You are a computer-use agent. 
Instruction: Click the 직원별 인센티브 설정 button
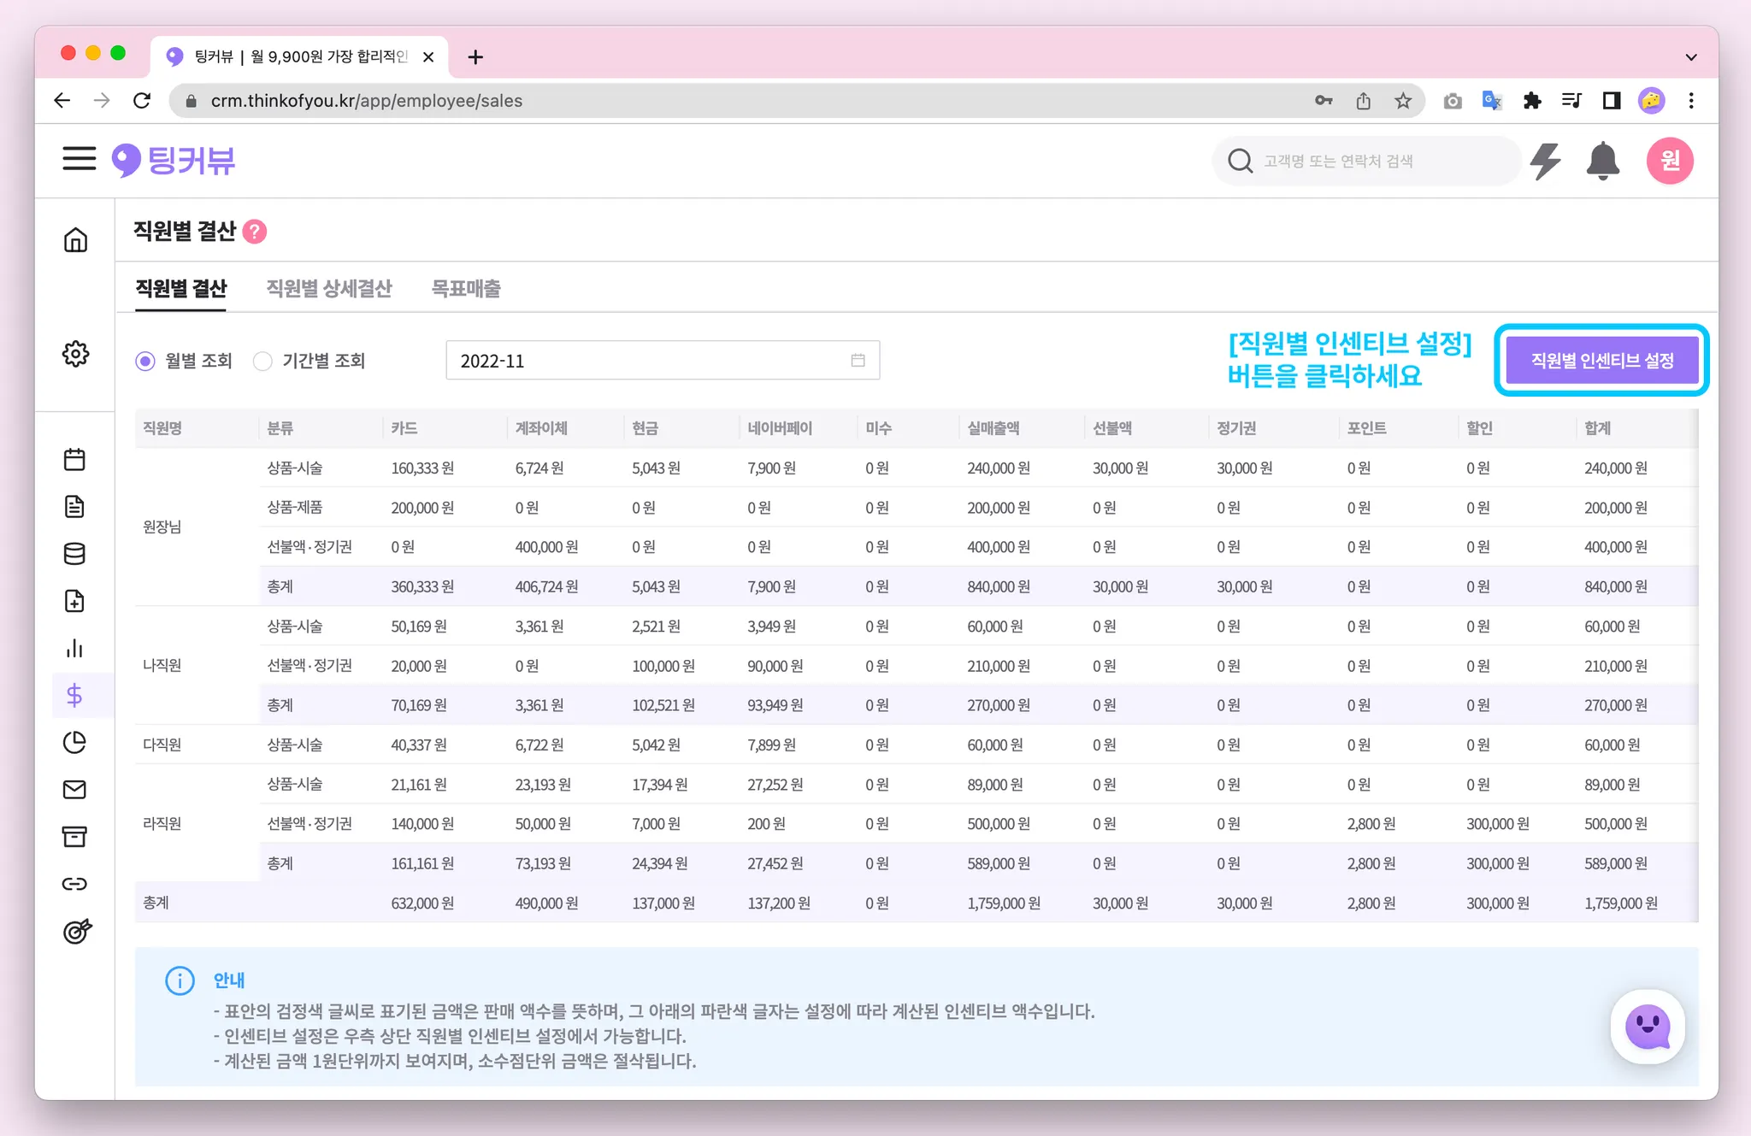tap(1601, 361)
